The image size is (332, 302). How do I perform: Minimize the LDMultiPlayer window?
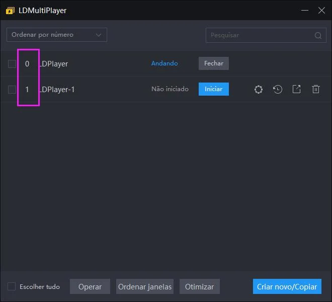304,10
